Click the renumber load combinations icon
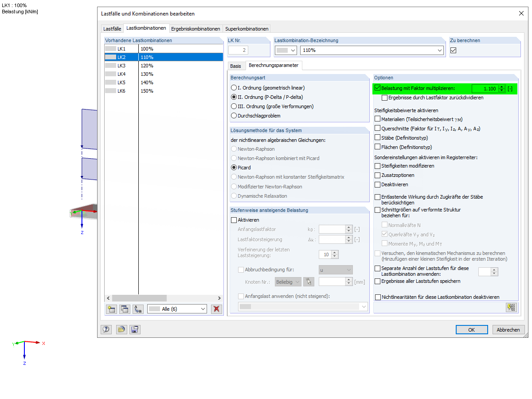Screen dimensions: 532x399 coord(138,309)
